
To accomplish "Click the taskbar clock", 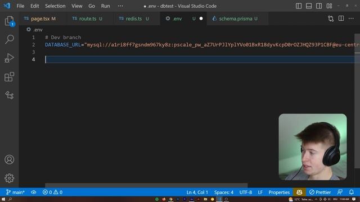I will pos(344,199).
